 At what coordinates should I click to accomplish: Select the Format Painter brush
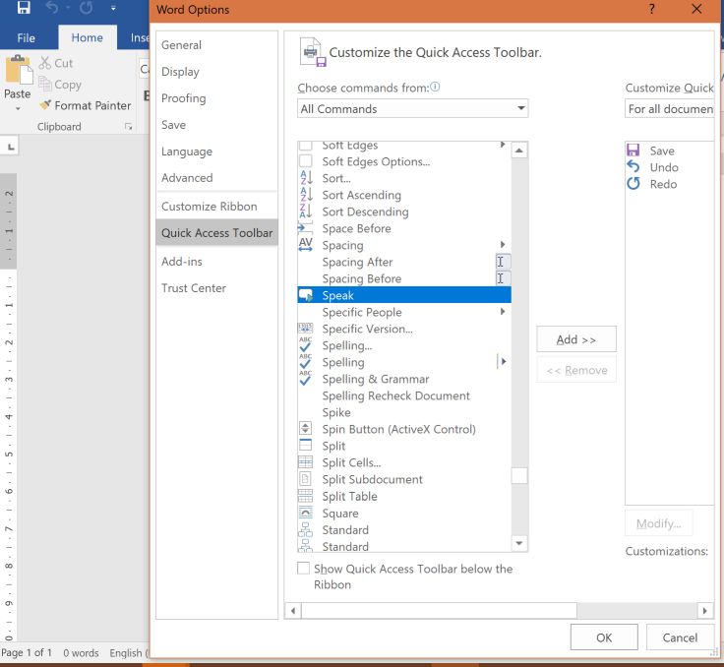pos(86,105)
